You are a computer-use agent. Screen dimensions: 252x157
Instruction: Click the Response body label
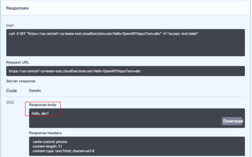43,105
